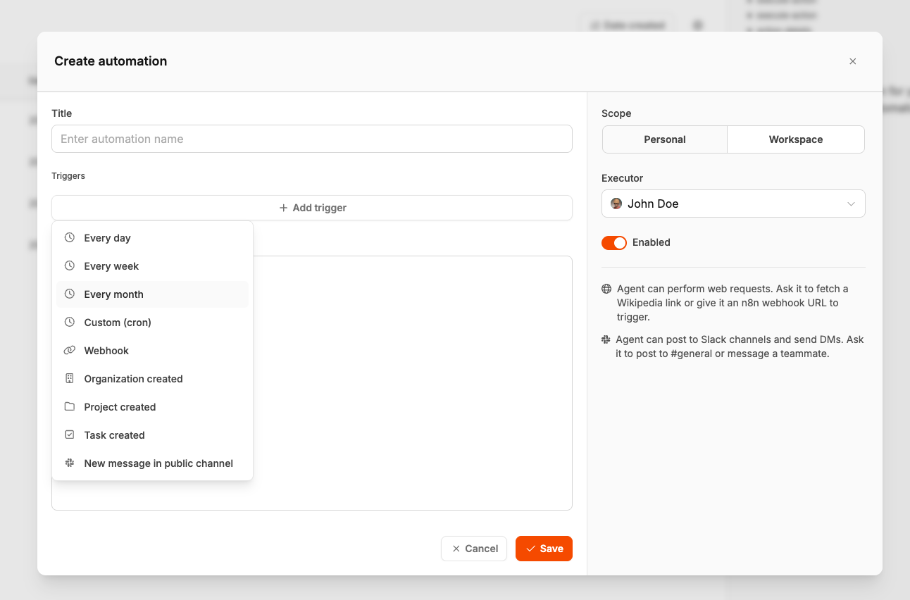Image resolution: width=910 pixels, height=600 pixels.
Task: Focus the Enter automation name field
Action: [312, 139]
